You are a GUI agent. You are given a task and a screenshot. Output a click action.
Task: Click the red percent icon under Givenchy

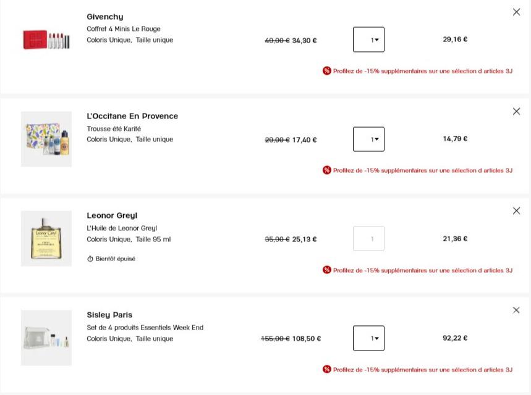(327, 71)
